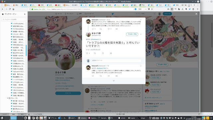Viewport: 213px width, 120px height.
Task: Click zoom level 90% badge in URL bar
Action: click(140, 9)
